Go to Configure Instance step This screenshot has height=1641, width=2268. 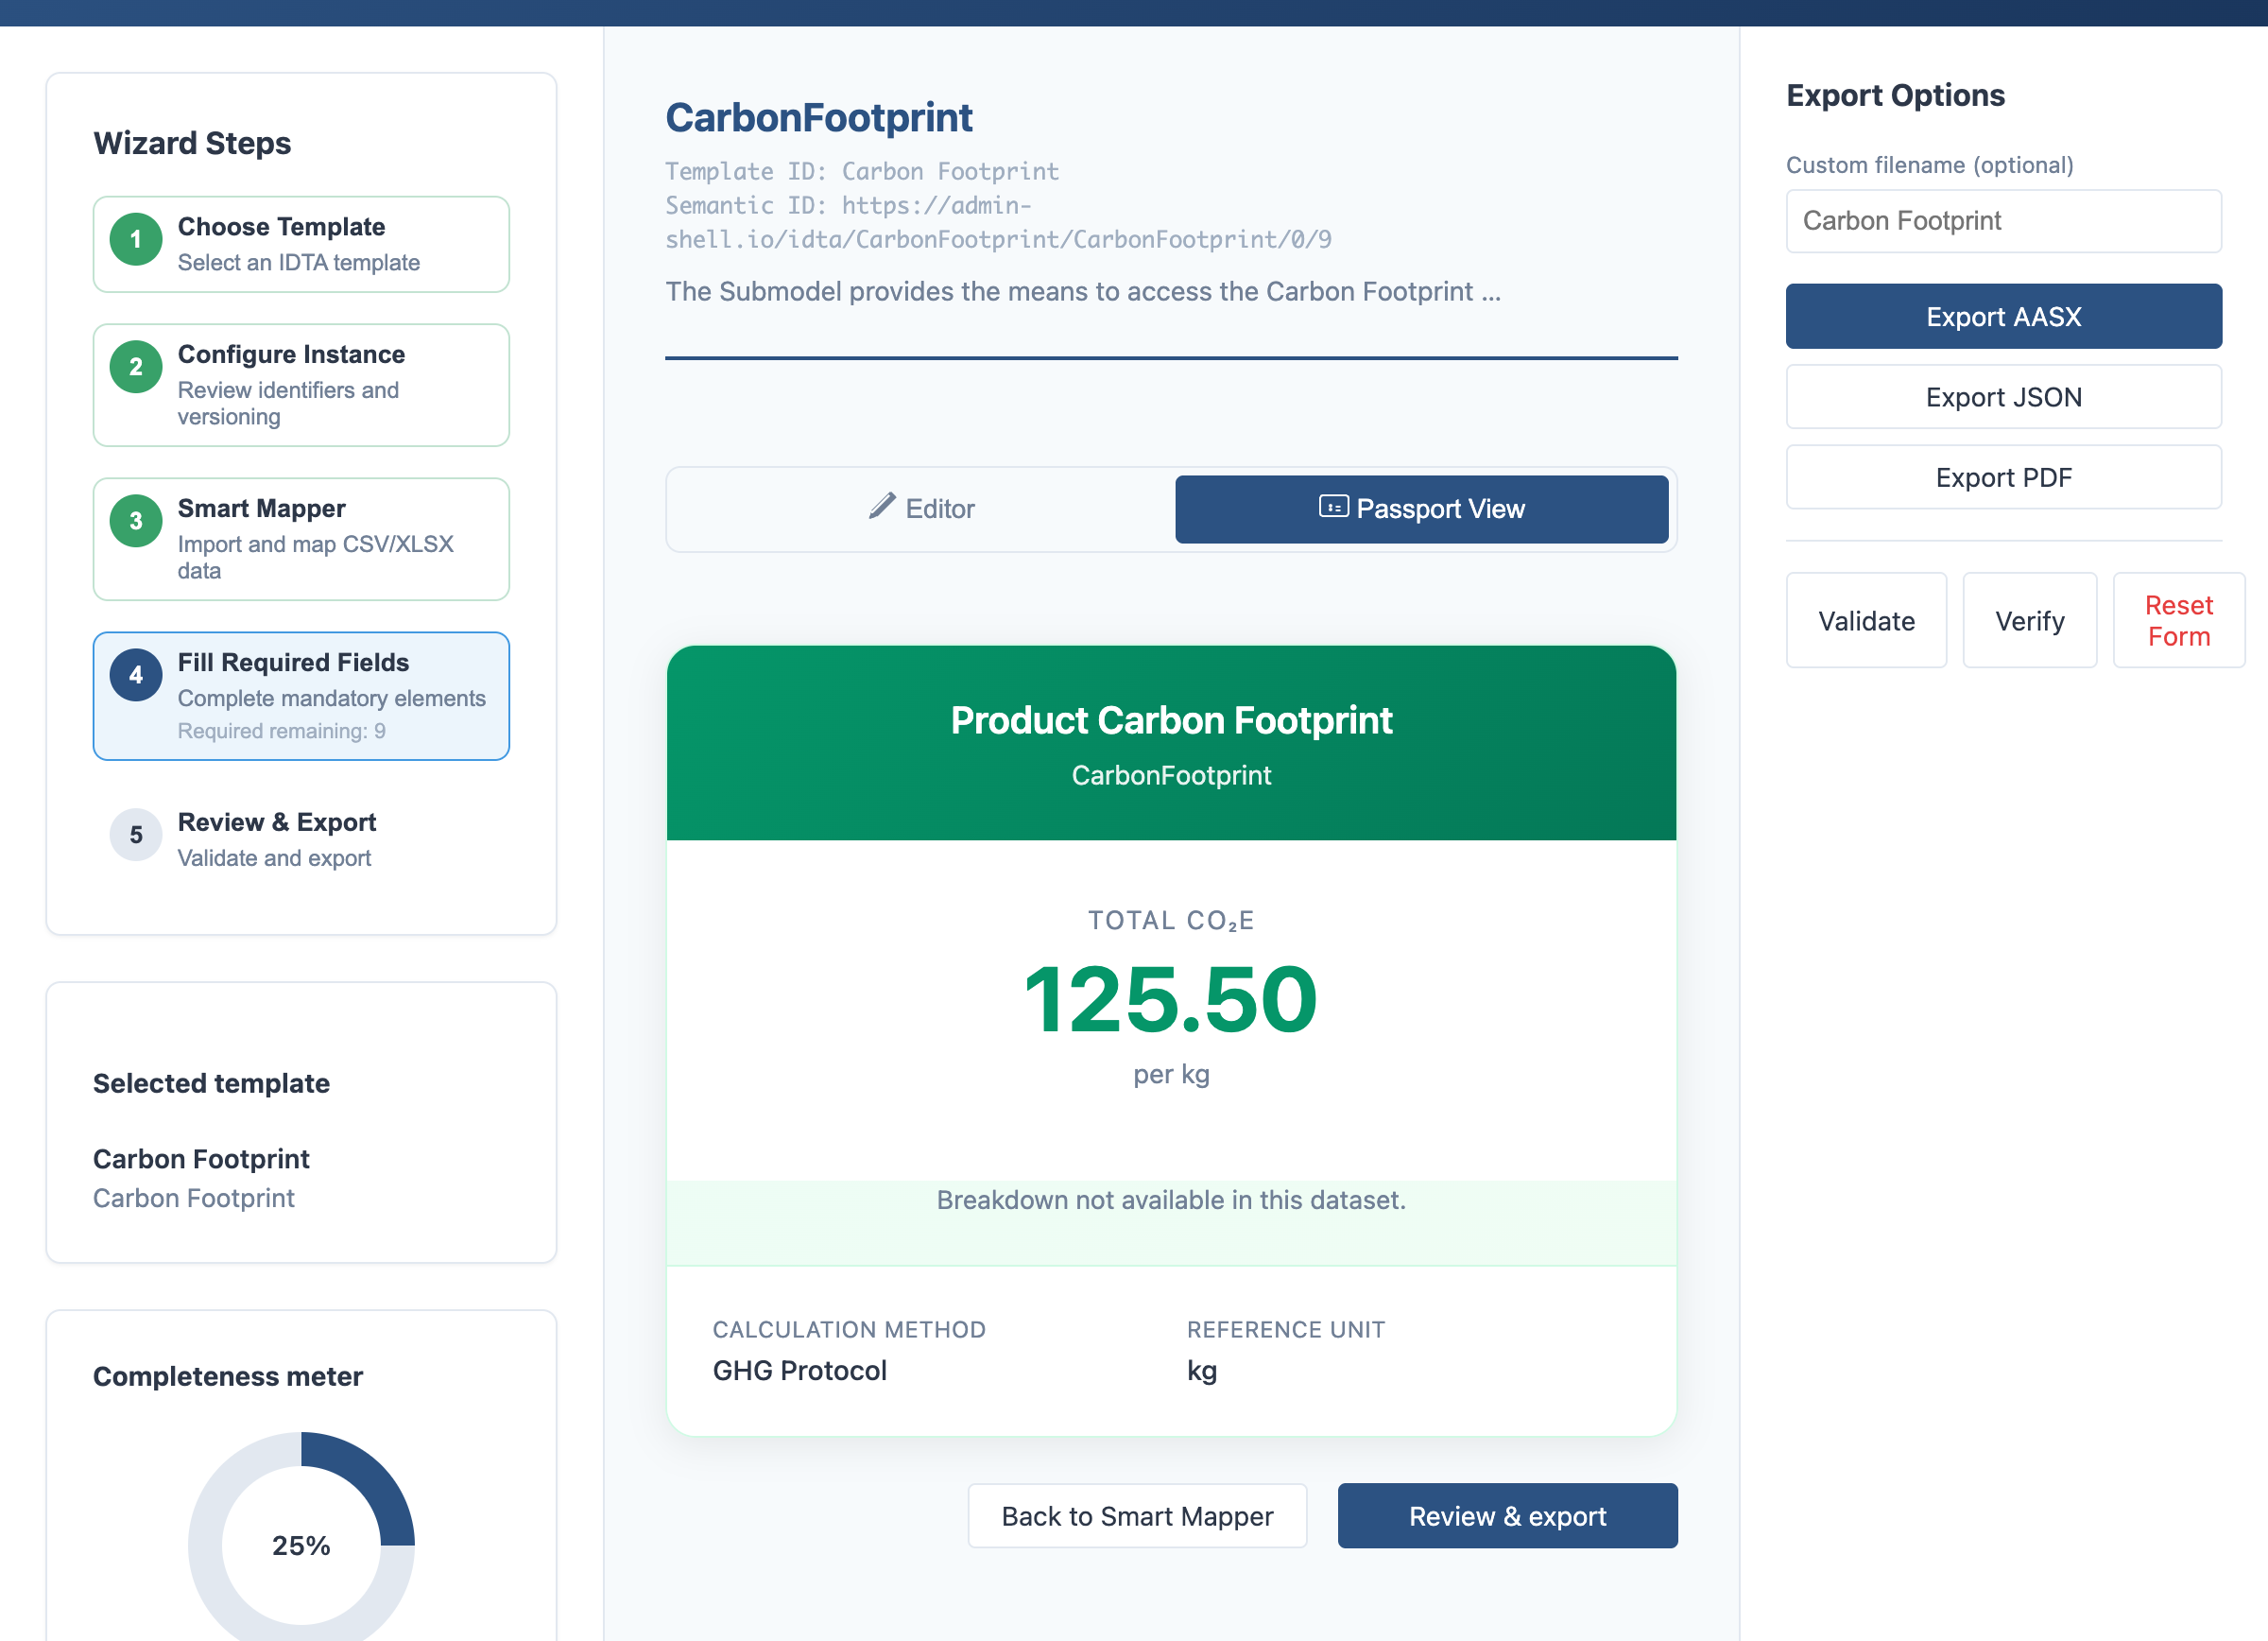coord(301,385)
